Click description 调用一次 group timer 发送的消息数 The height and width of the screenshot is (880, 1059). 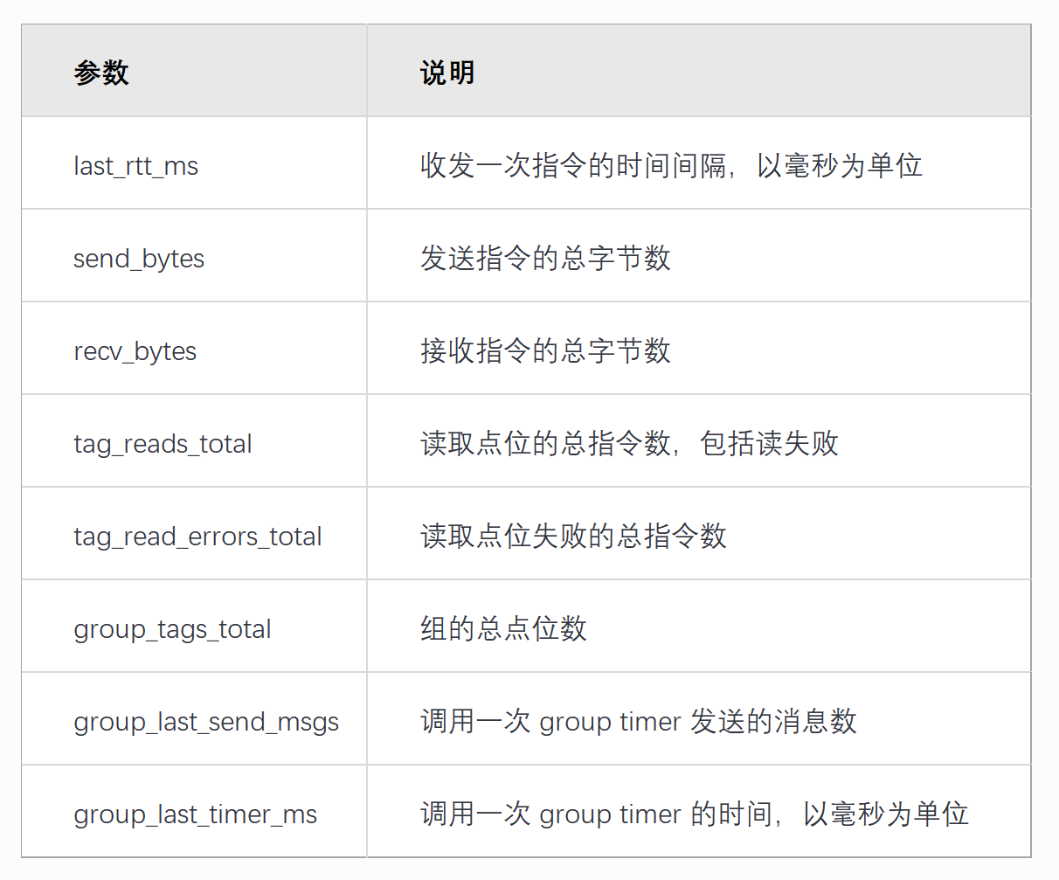pos(638,722)
